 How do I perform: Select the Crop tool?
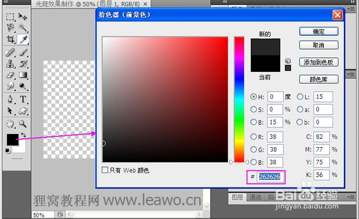(10, 39)
